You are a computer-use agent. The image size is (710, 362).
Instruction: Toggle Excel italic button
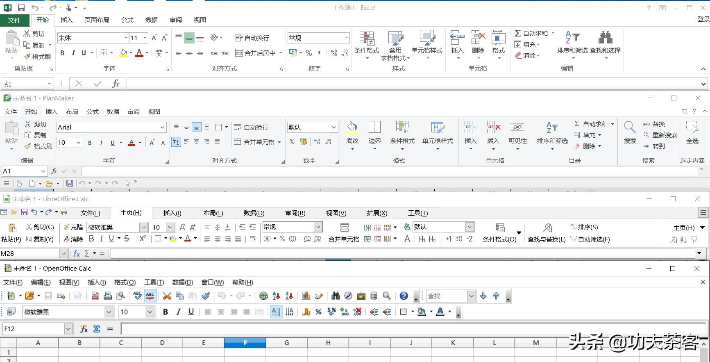pyautogui.click(x=73, y=53)
